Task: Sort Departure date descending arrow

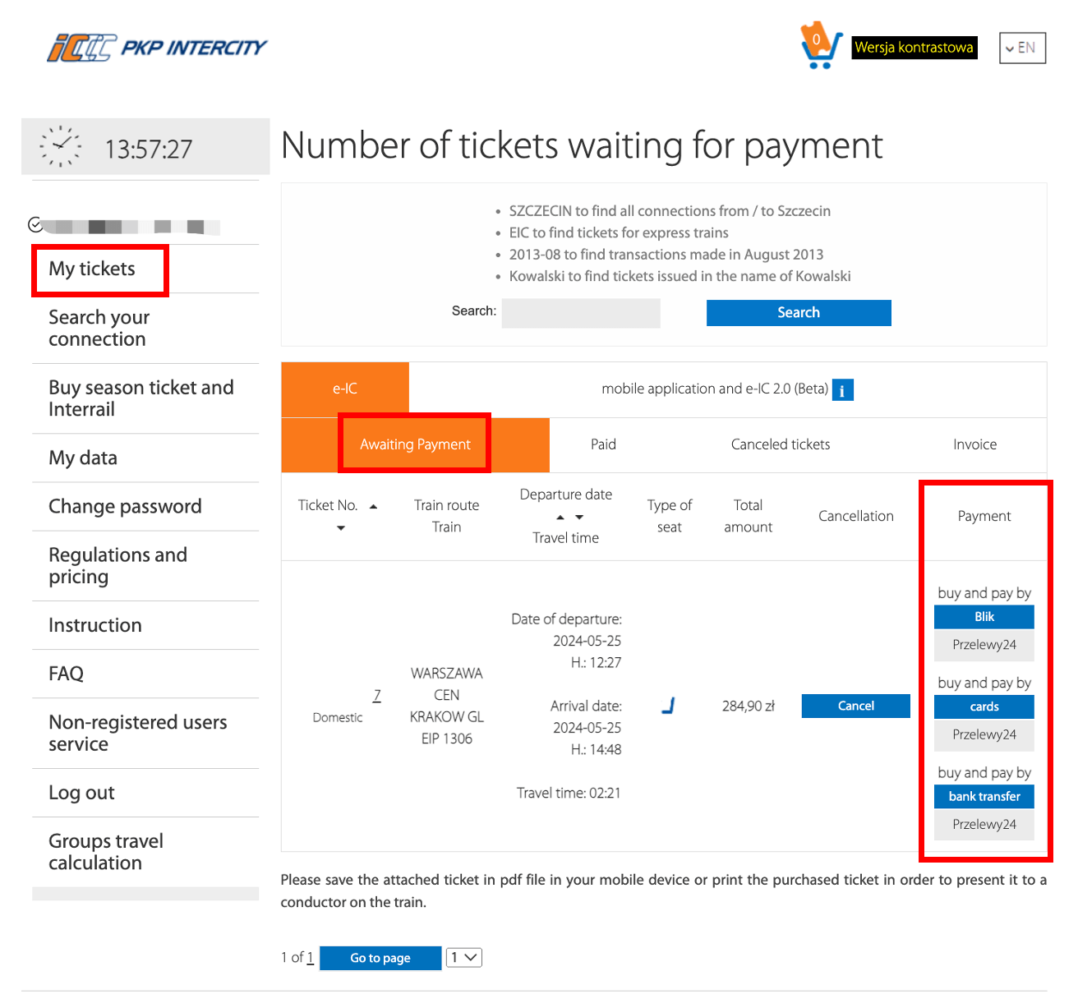Action: pos(579,518)
